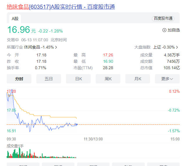Viewport: 191px width, 166px height.
Task: Click the 16.91 price axis label
Action: (x=11, y=131)
